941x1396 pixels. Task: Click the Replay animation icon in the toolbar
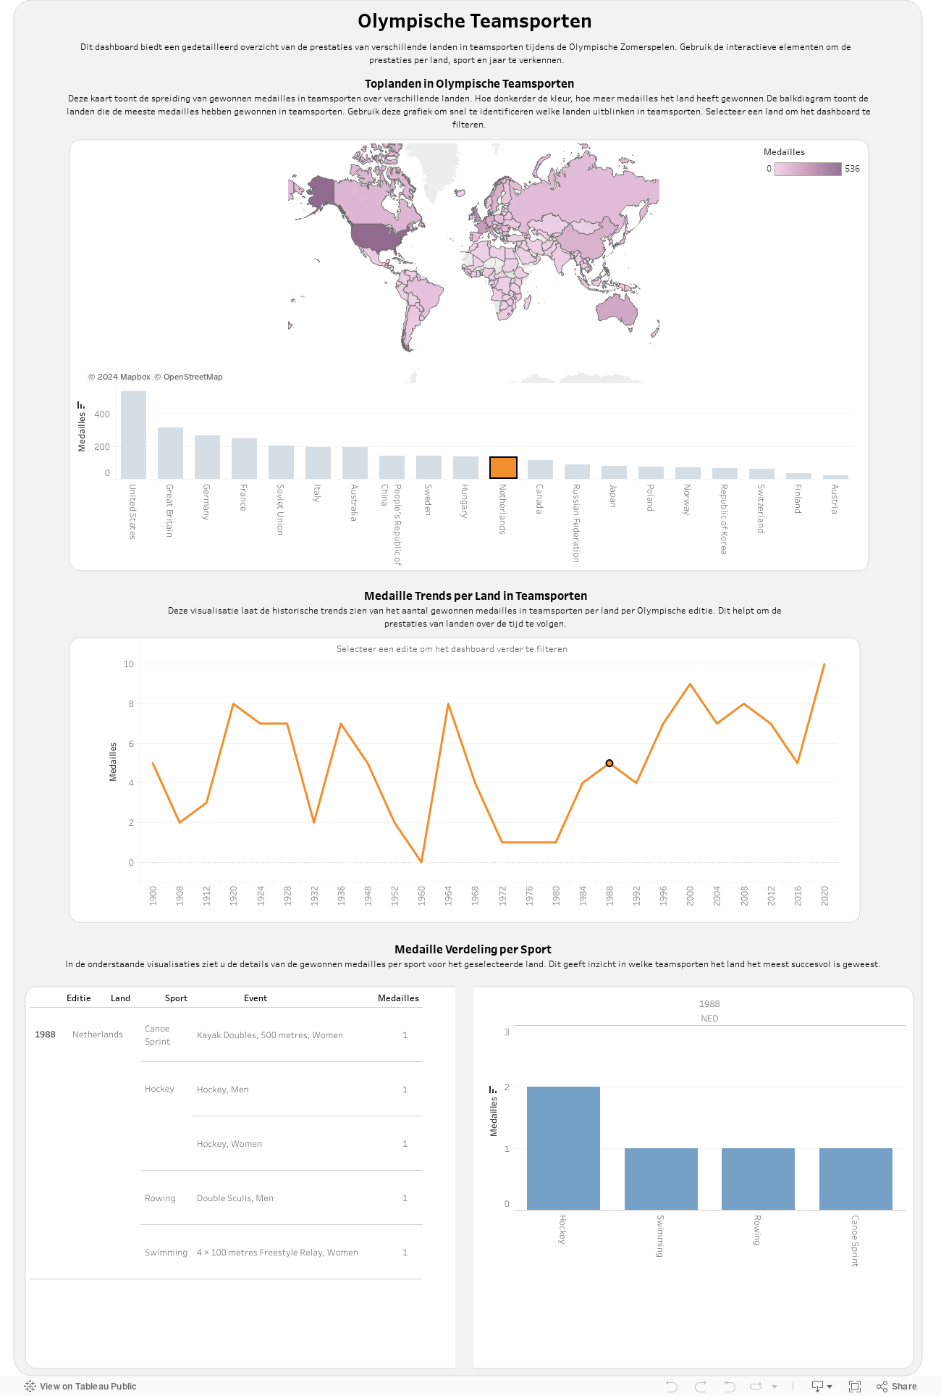(x=756, y=1386)
